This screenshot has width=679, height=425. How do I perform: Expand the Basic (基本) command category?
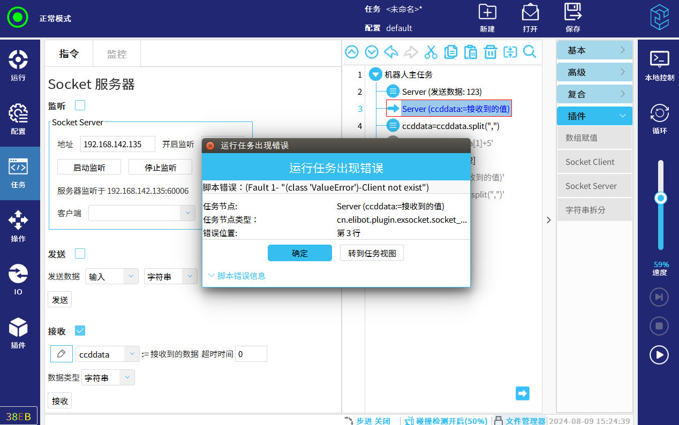click(x=594, y=50)
